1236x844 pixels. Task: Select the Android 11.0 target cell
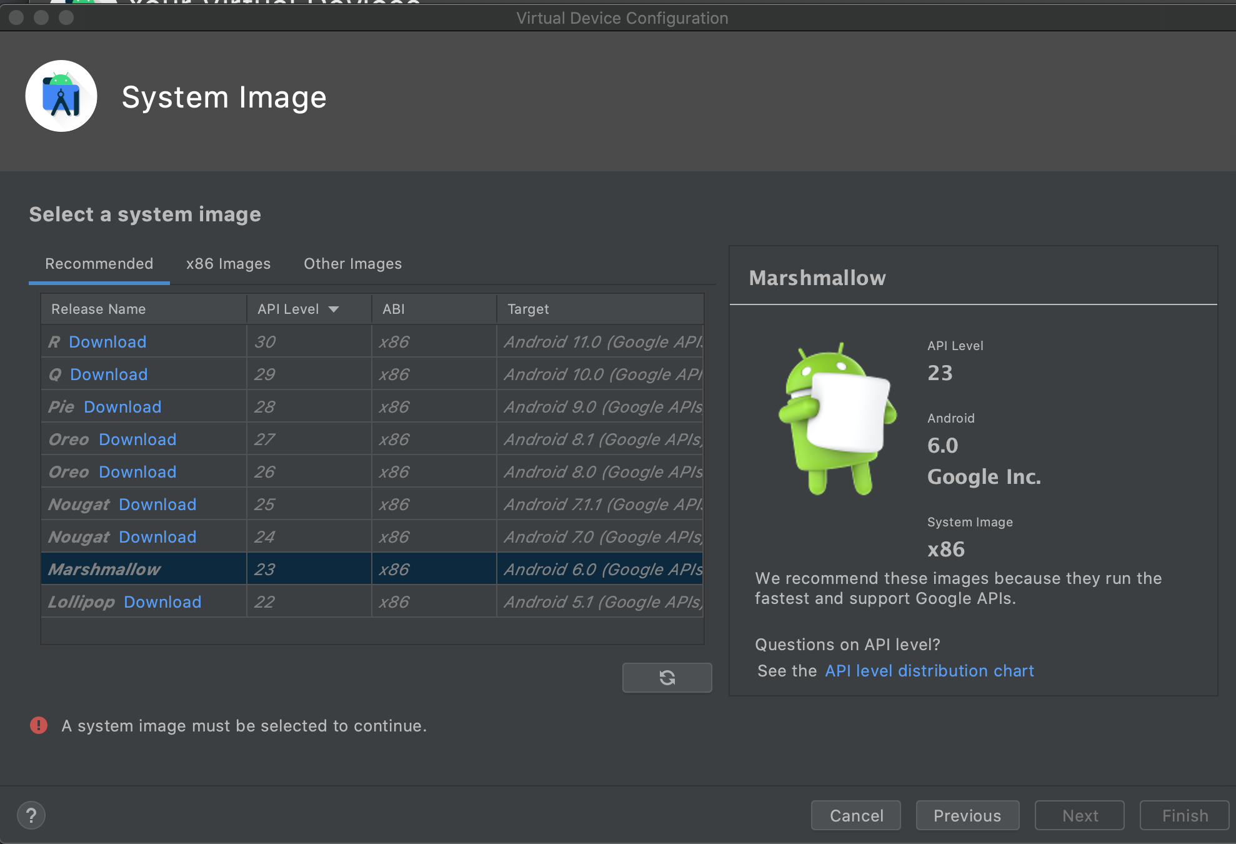tap(601, 342)
